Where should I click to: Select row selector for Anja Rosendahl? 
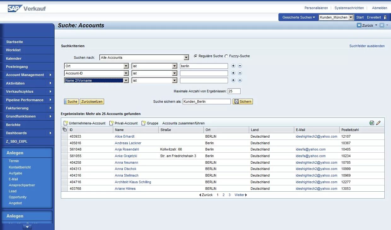(x=64, y=150)
